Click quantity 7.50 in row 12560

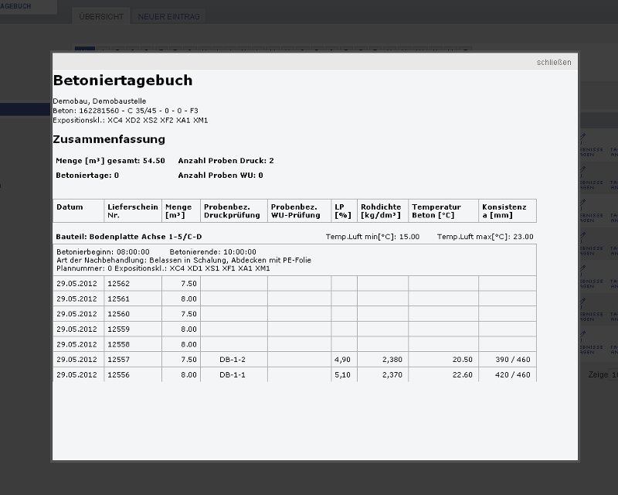188,314
